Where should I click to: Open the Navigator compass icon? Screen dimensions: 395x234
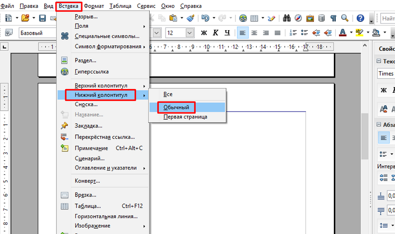(299, 18)
